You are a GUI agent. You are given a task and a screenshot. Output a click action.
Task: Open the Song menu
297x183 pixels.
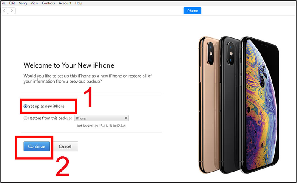pyautogui.click(x=23, y=3)
